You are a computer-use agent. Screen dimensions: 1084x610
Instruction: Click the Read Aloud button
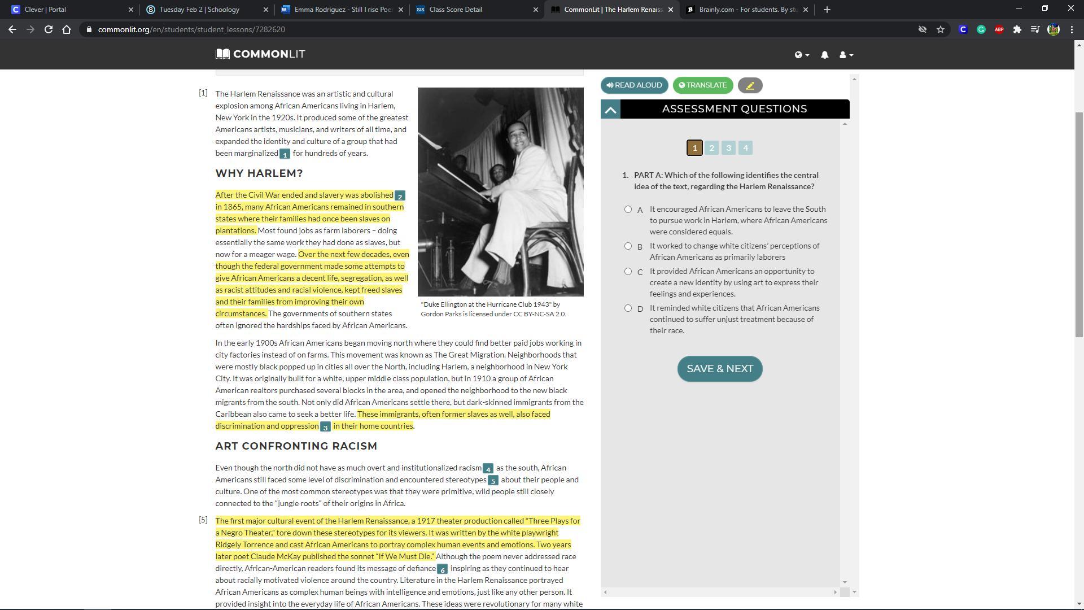(x=634, y=85)
